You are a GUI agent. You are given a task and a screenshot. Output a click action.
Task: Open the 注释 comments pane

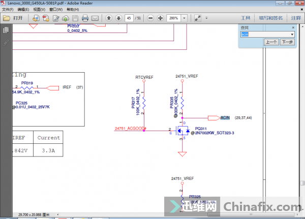296,18
